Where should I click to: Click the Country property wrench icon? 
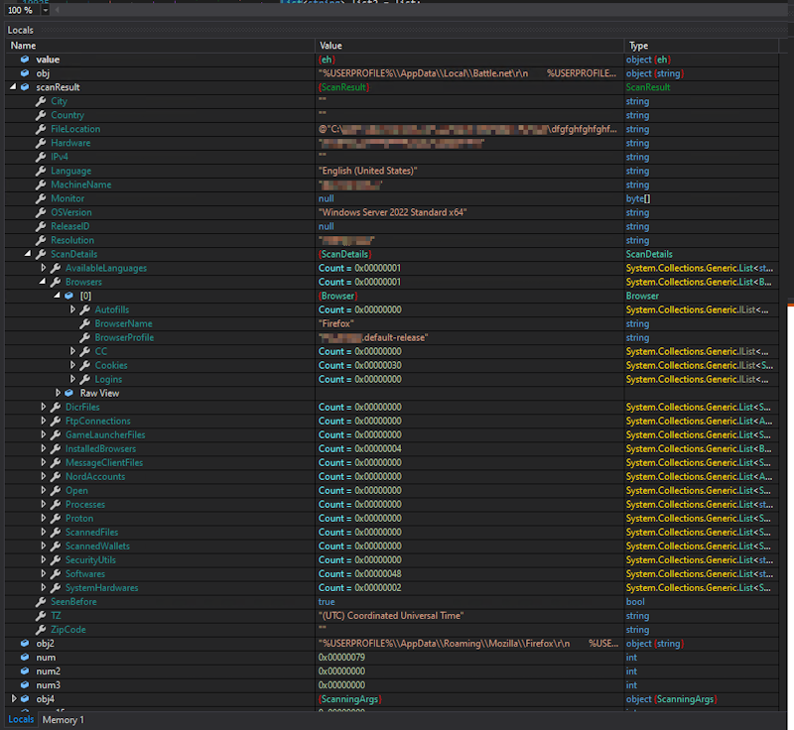point(41,115)
